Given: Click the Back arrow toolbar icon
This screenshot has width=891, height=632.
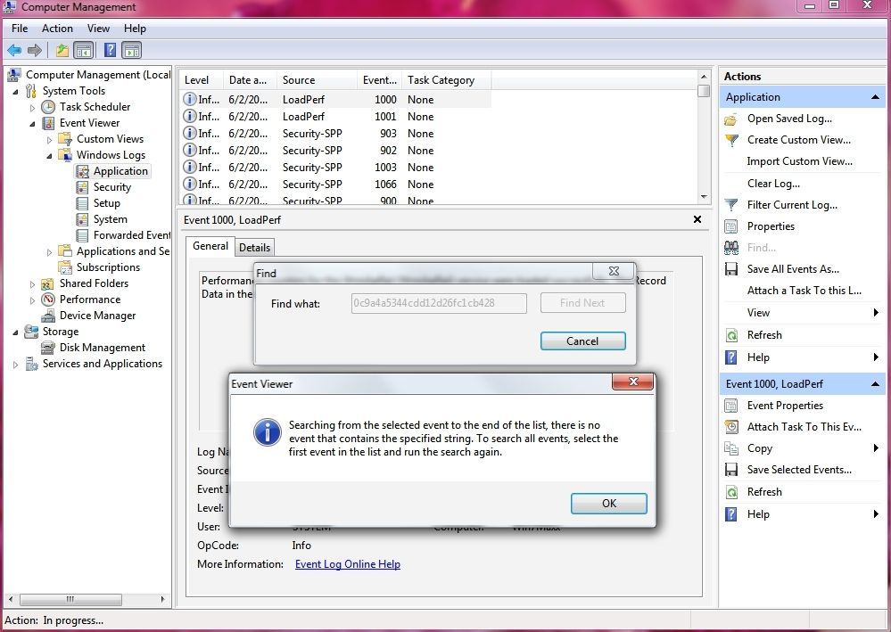Looking at the screenshot, I should click(14, 51).
